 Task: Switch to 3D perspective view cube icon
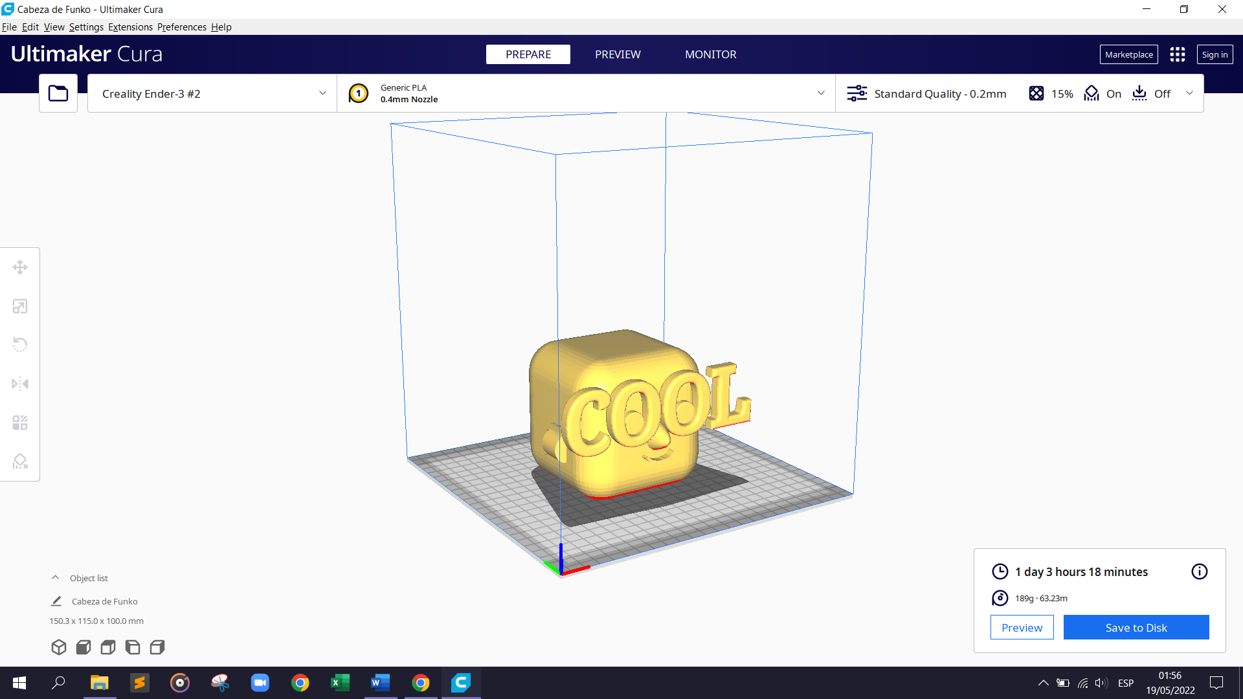pyautogui.click(x=59, y=647)
